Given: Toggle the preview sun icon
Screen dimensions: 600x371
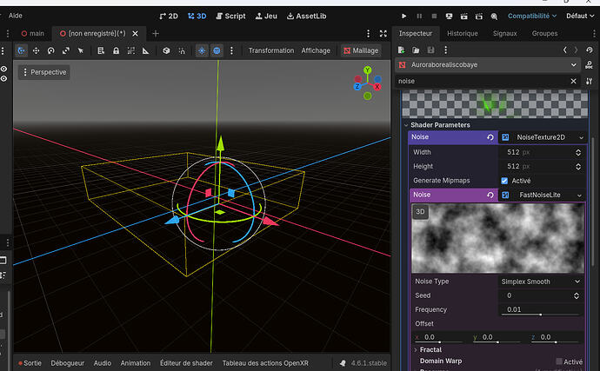Looking at the screenshot, I should click(201, 50).
